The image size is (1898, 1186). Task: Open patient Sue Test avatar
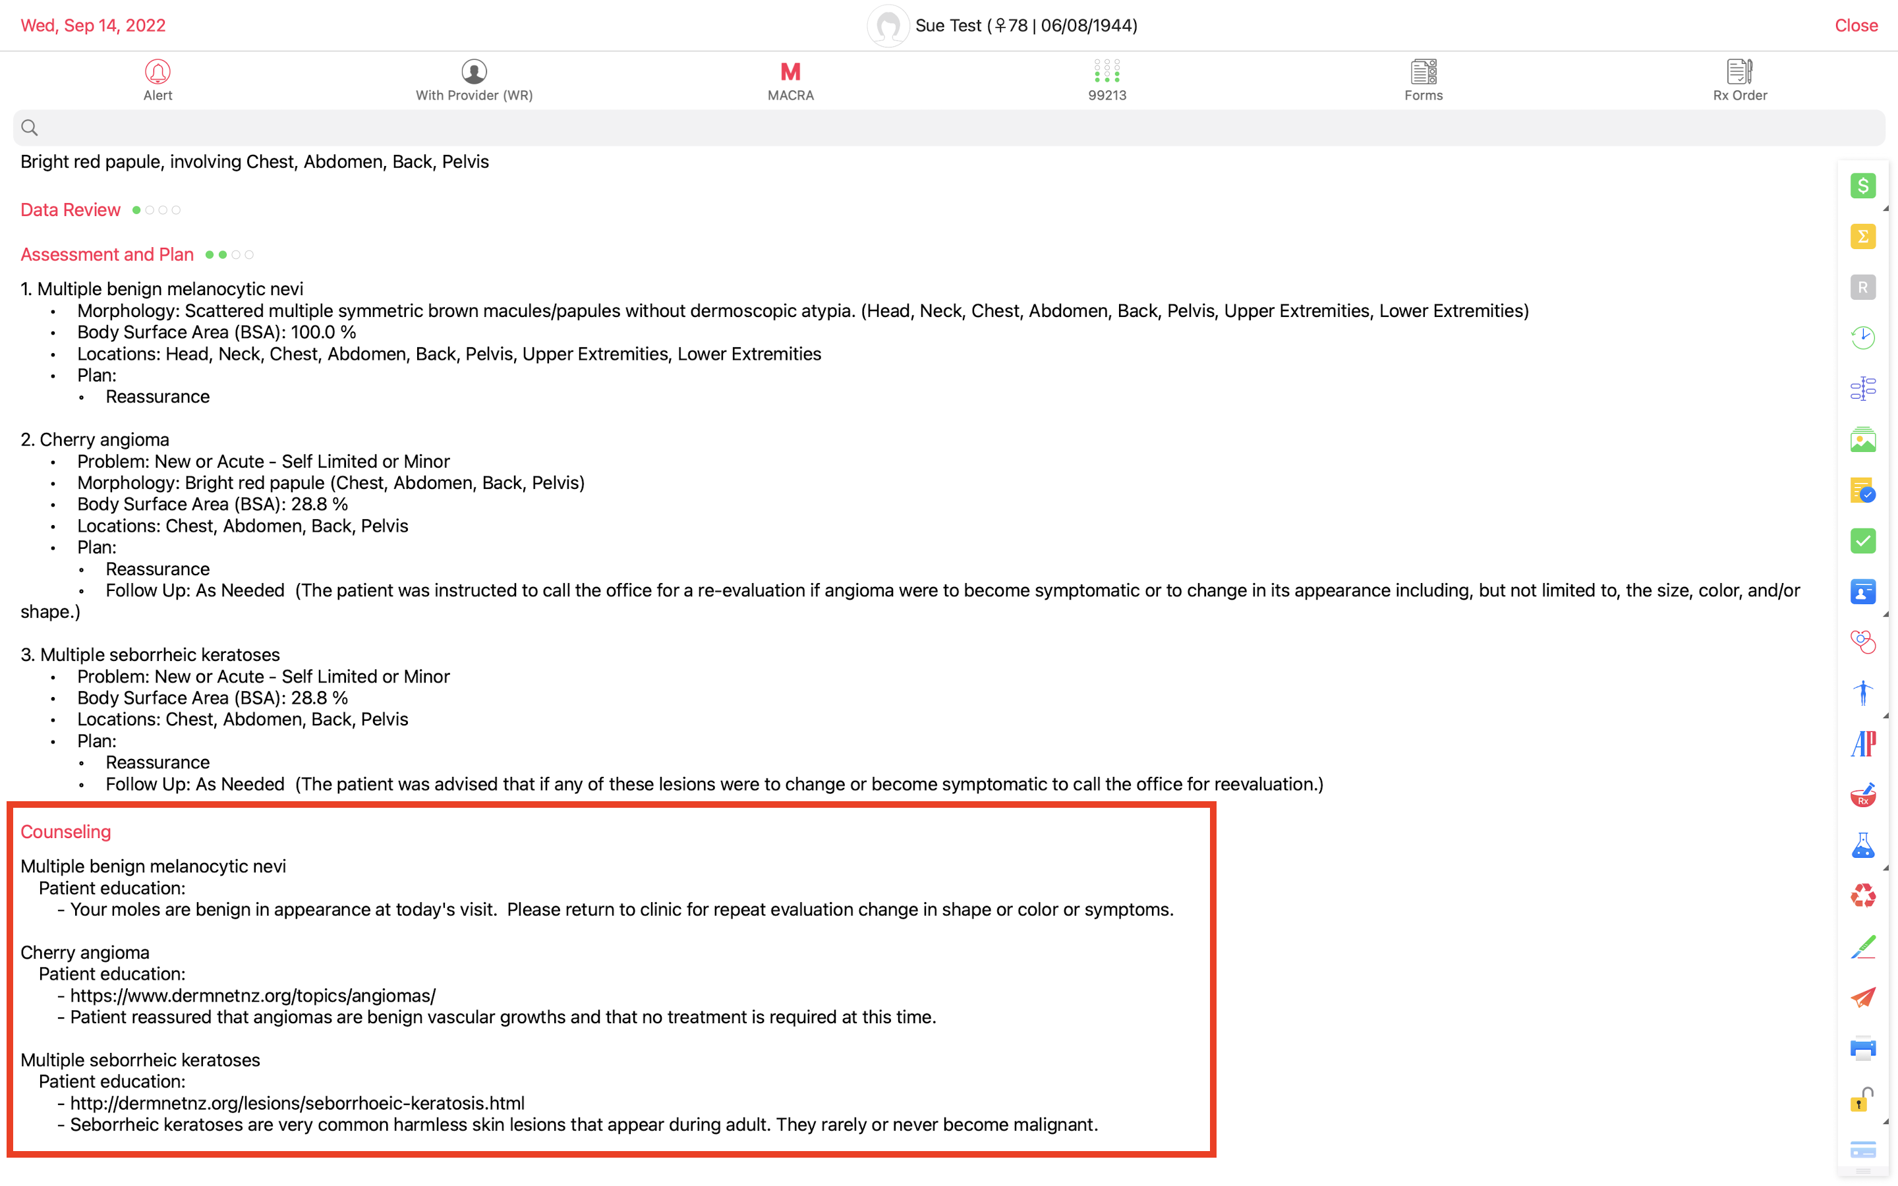888,26
